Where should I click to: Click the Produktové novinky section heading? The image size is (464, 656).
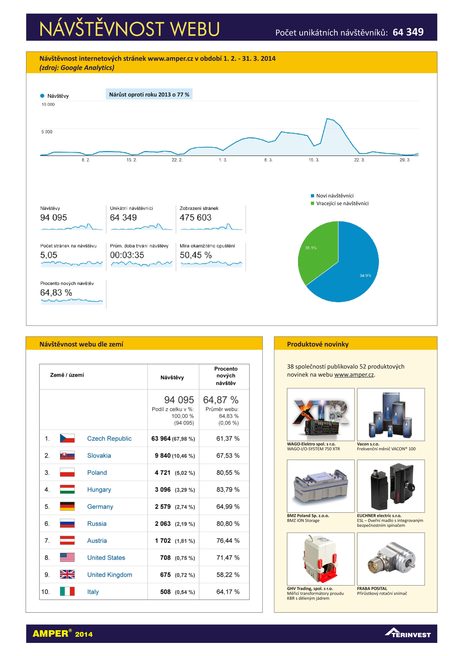pos(318,344)
